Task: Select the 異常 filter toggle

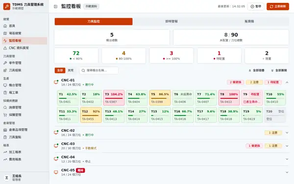Action: click(71, 70)
